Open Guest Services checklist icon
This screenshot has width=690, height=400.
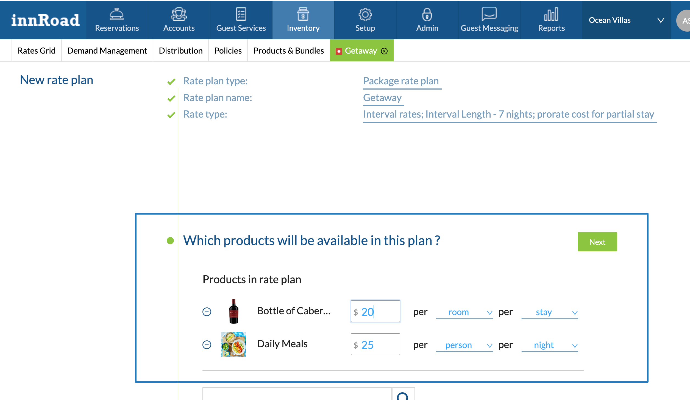coord(241,14)
